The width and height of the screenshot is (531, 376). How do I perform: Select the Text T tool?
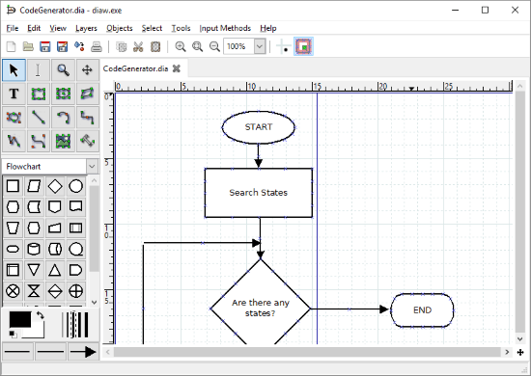14,94
